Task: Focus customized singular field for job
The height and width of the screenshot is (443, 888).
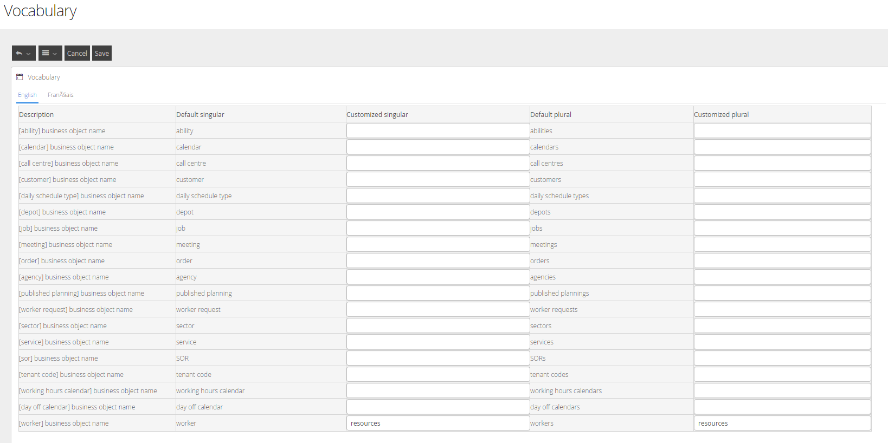Action: pos(438,228)
